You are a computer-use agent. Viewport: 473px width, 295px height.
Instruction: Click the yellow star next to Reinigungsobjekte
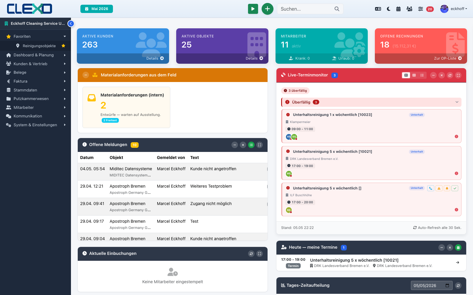point(63,46)
